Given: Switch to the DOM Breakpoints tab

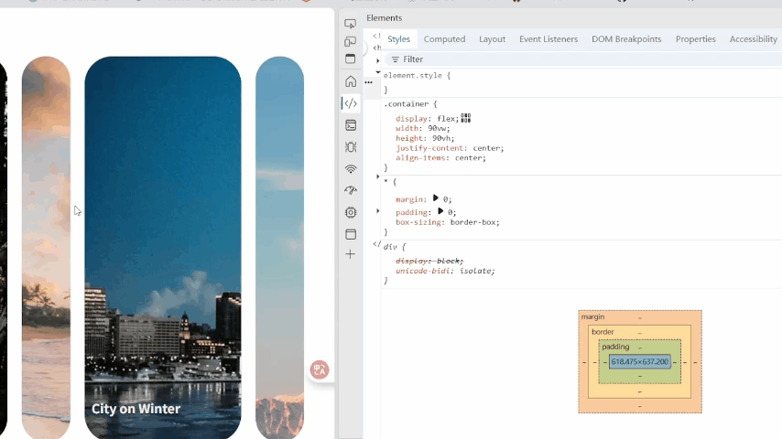Looking at the screenshot, I should (x=626, y=38).
